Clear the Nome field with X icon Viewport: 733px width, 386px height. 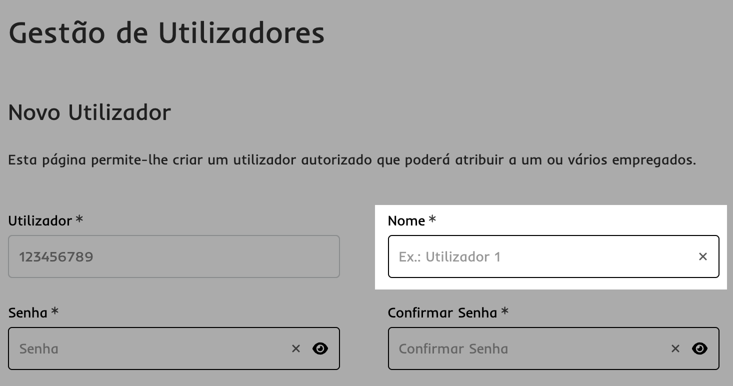click(702, 256)
